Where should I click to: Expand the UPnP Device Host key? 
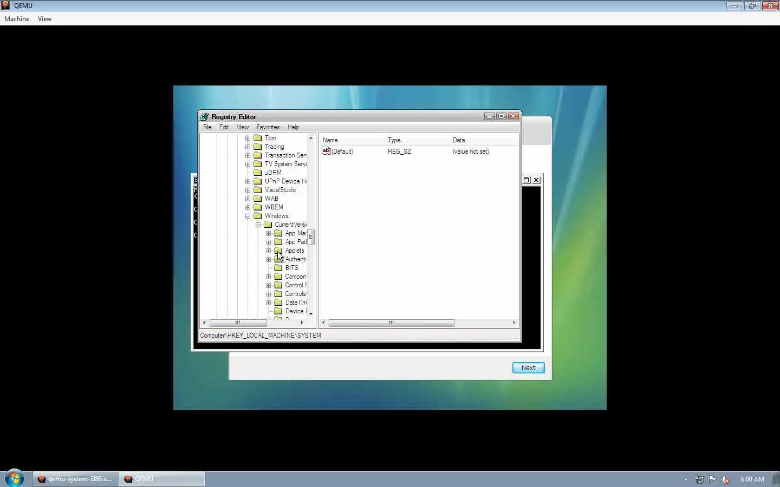[x=248, y=181]
